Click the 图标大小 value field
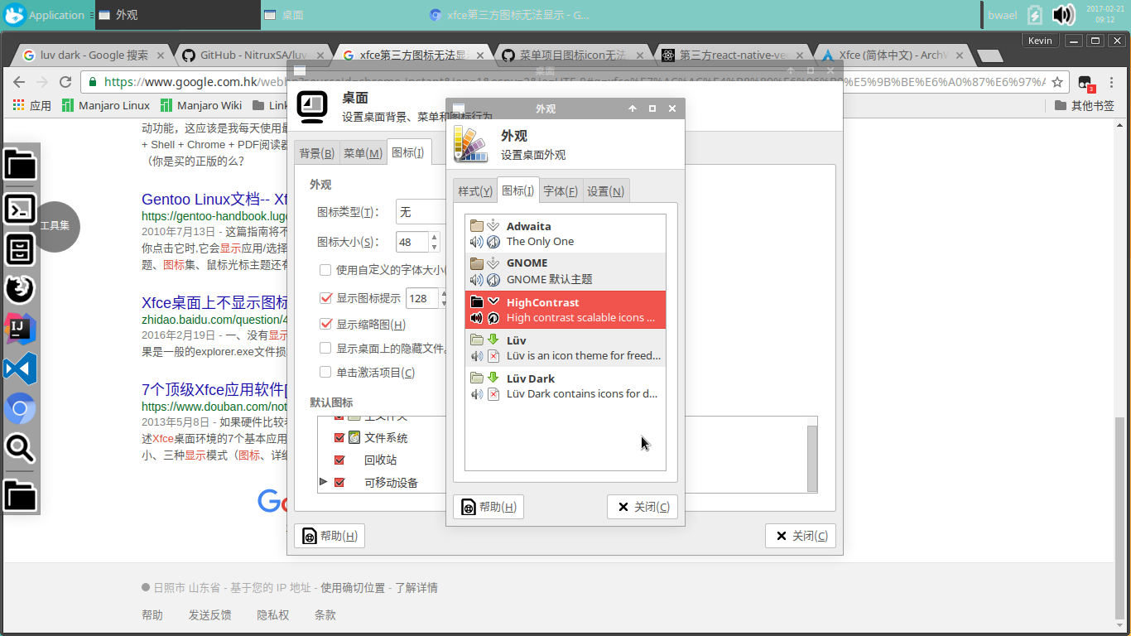 coord(411,242)
